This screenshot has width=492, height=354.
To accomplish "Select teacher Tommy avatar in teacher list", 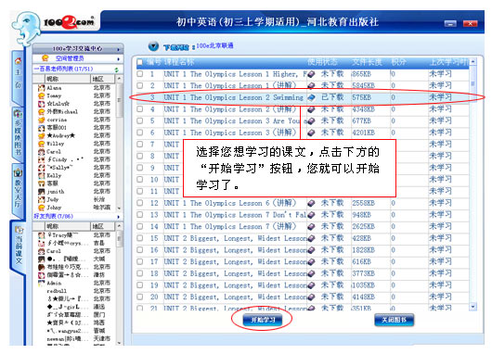I will [41, 95].
